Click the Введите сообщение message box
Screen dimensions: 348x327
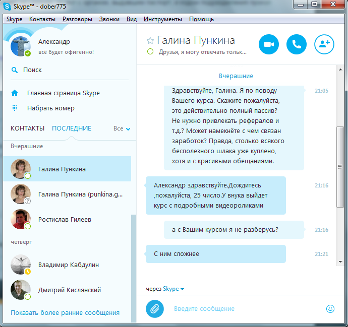point(246,308)
